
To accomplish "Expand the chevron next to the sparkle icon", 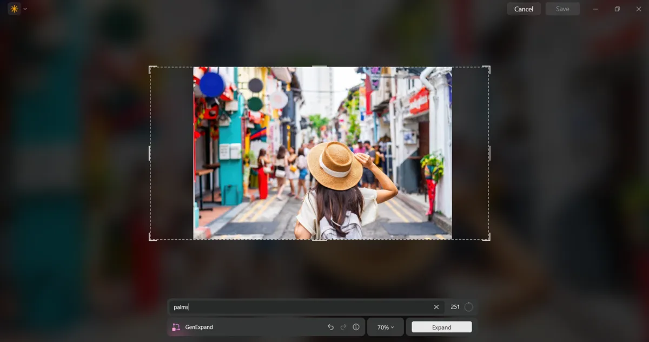I will pos(24,9).
